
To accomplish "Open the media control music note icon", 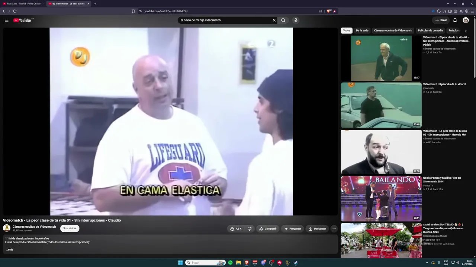I will point(444,11).
